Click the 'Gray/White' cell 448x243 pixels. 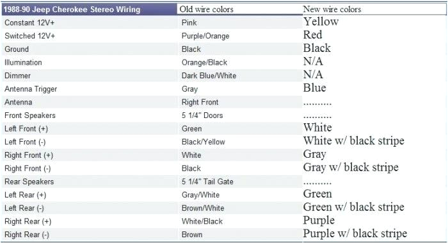(x=200, y=195)
